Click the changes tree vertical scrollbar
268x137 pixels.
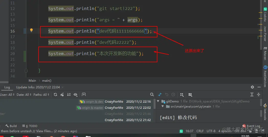click(x=261, y=102)
